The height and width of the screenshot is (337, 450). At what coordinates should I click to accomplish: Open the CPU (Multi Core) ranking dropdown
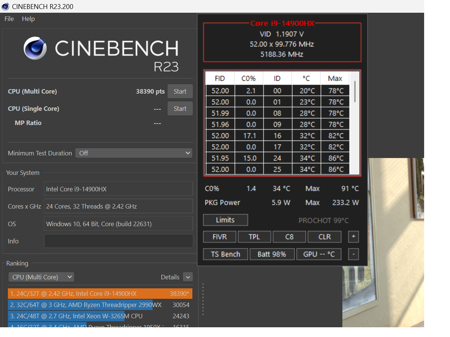[x=41, y=277]
